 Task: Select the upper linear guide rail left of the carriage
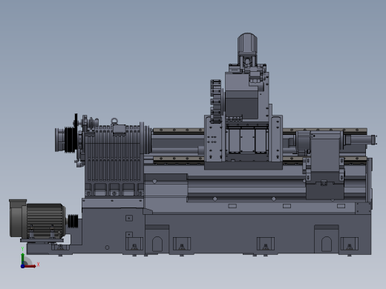click(179, 130)
